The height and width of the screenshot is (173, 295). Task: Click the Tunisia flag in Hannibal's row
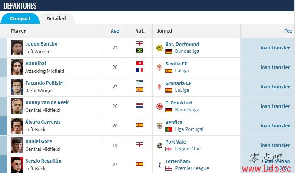coord(139,63)
